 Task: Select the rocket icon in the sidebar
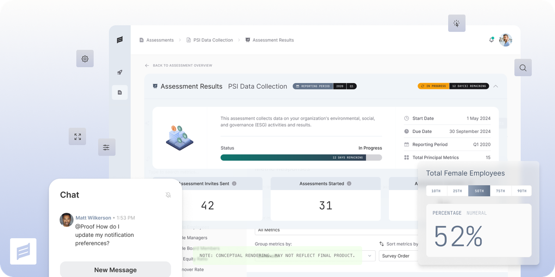tap(119, 72)
